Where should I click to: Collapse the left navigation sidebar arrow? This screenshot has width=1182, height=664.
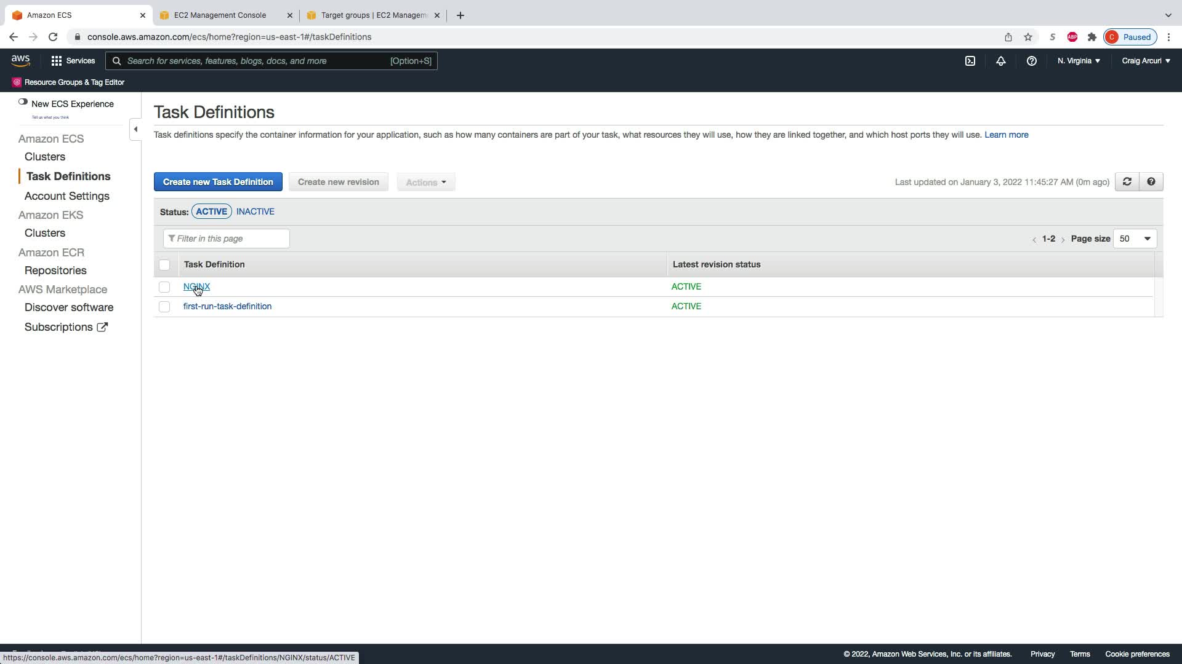coord(135,129)
